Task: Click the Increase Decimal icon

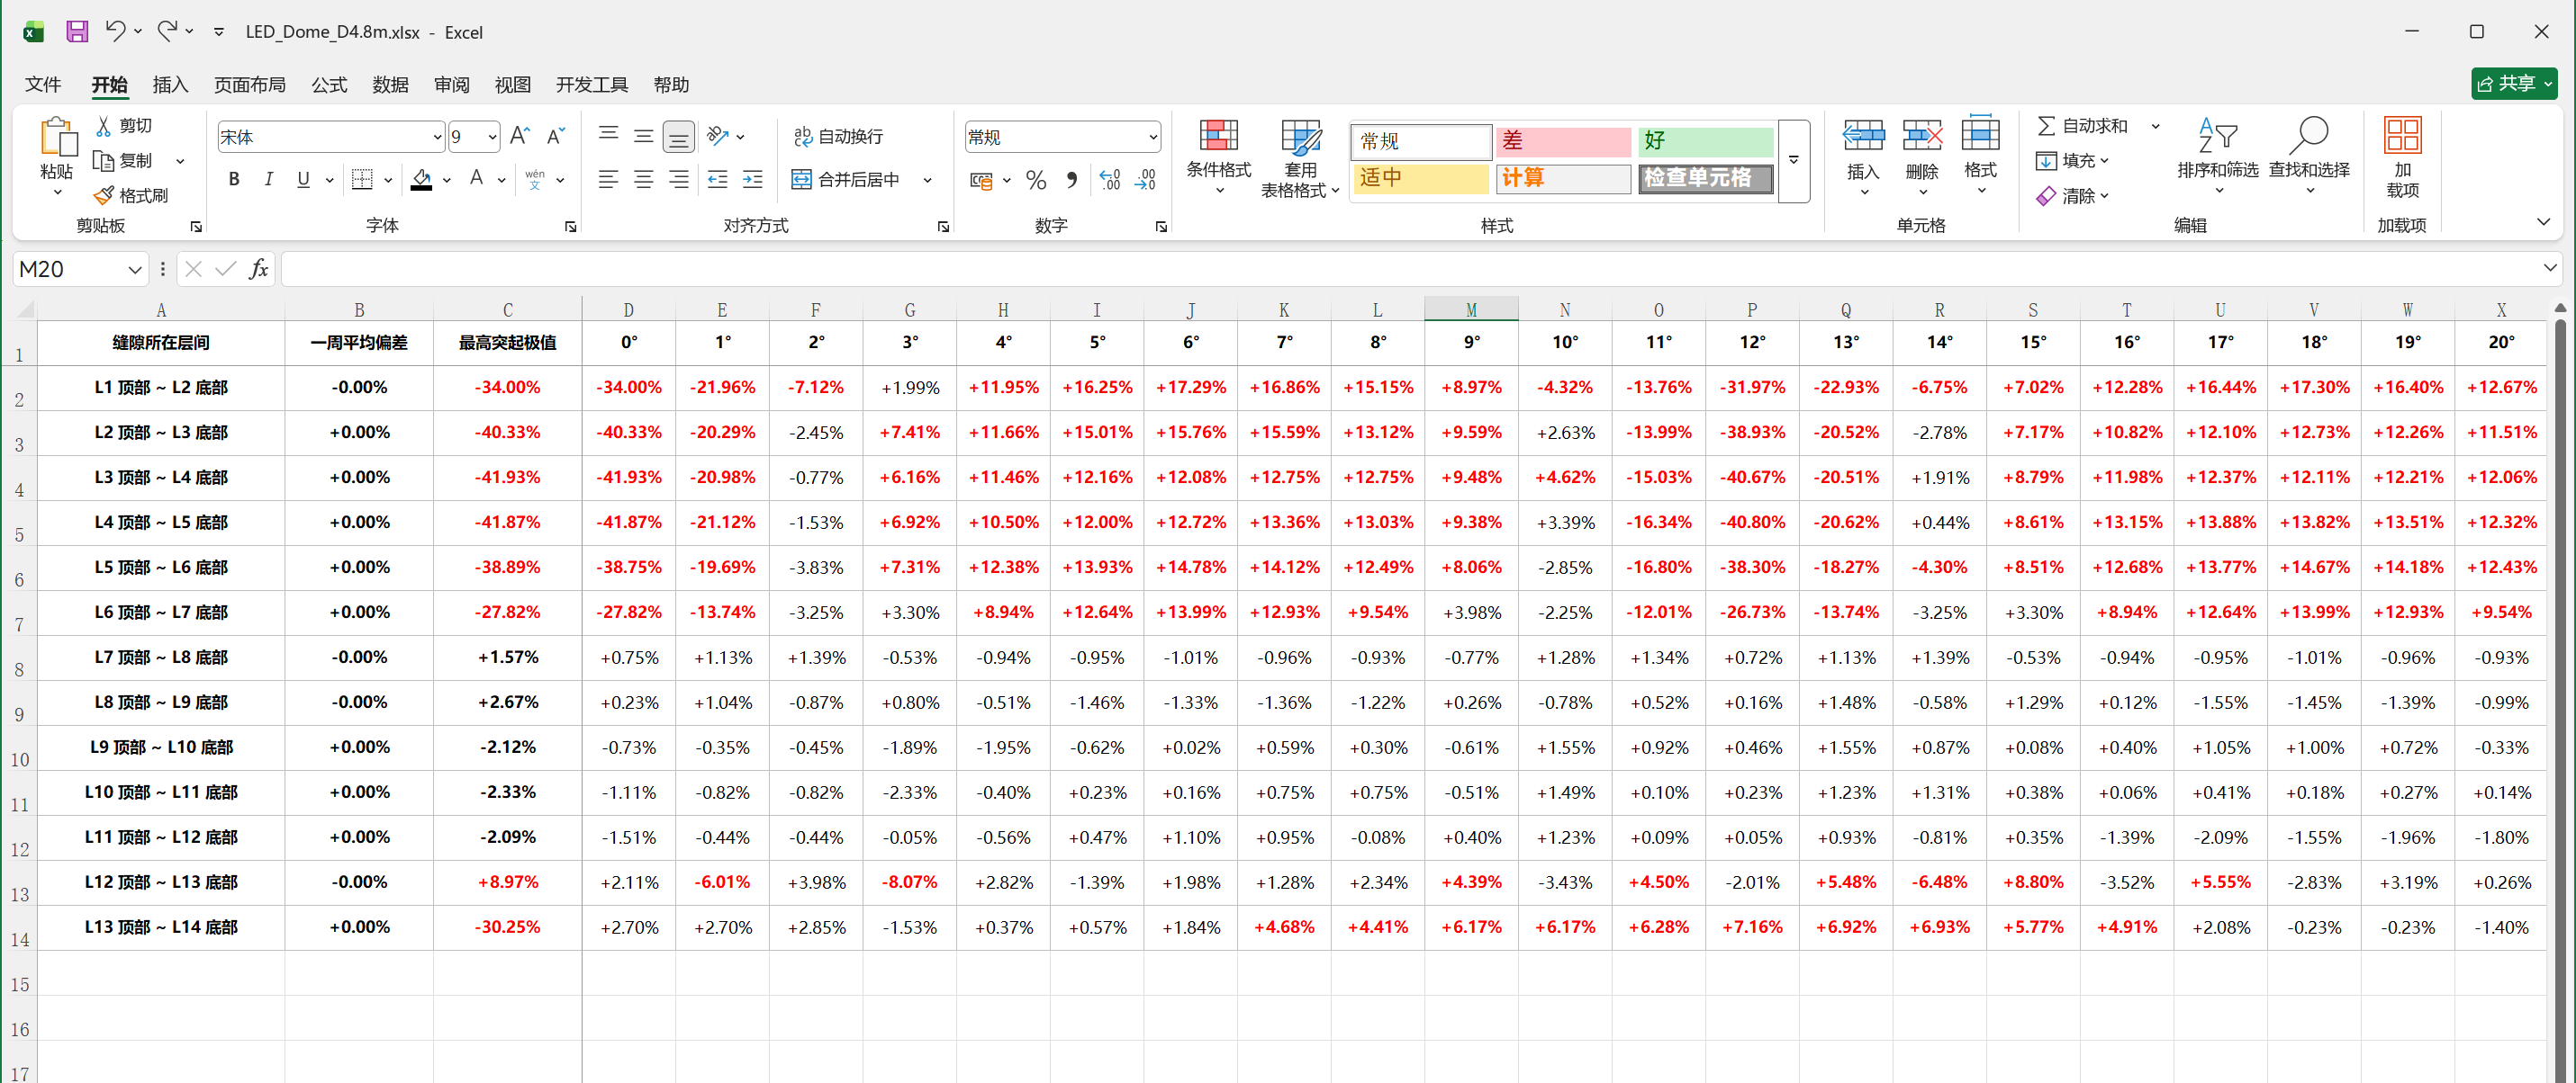Action: click(1109, 180)
